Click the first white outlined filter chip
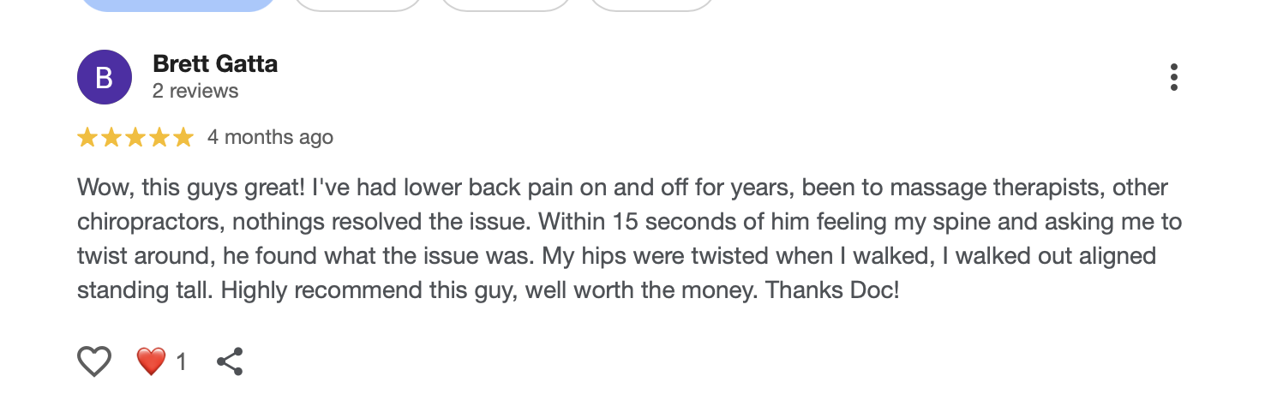1277x394 pixels. [358, 4]
